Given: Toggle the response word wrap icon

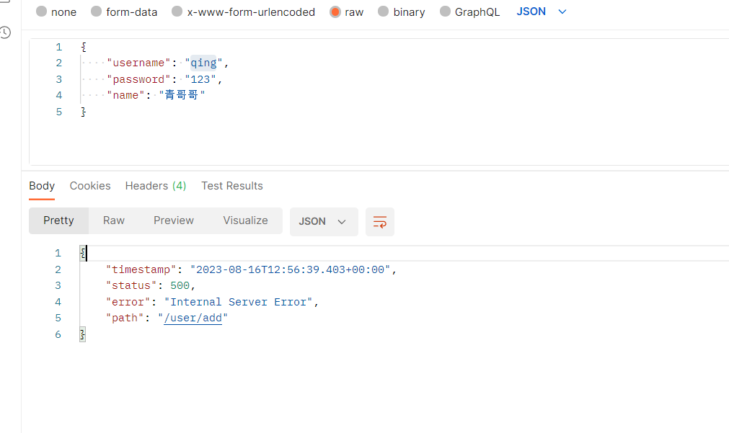Looking at the screenshot, I should [380, 222].
